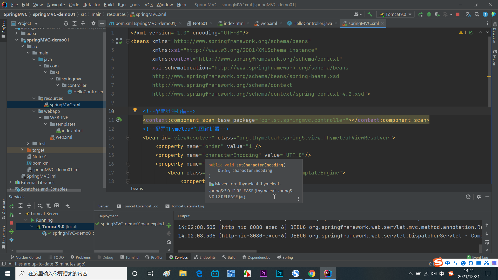The height and width of the screenshot is (280, 498).
Task: Click the Services rerun icon
Action: click(11, 206)
